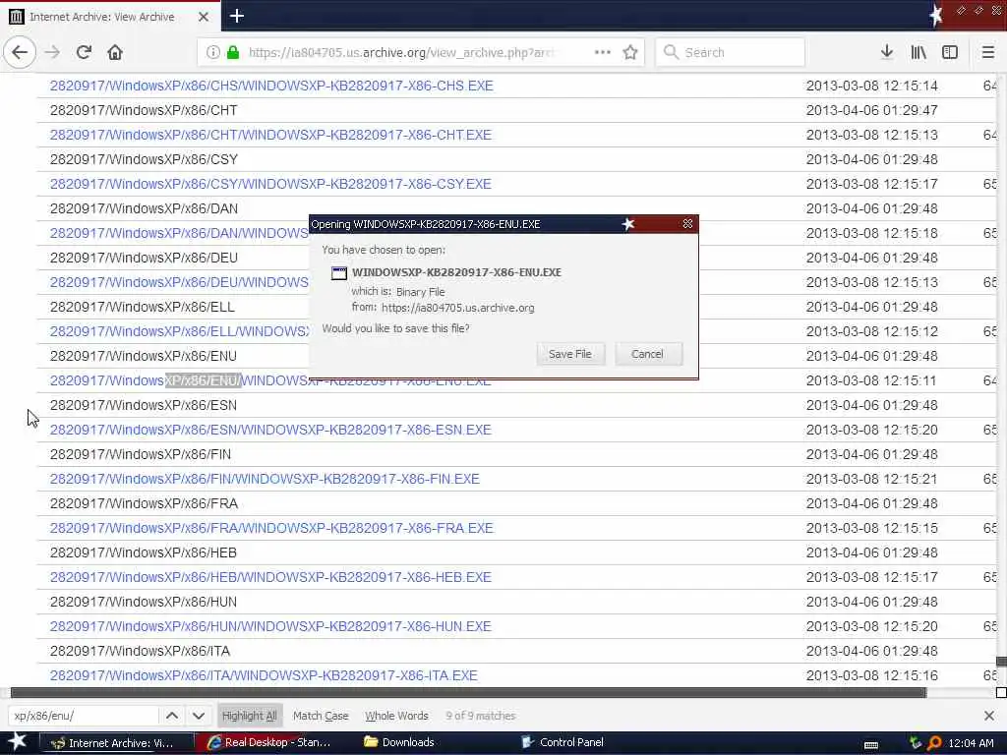This screenshot has height=755, width=1007.
Task: Toggle Whole Words in find bar
Action: 396,716
